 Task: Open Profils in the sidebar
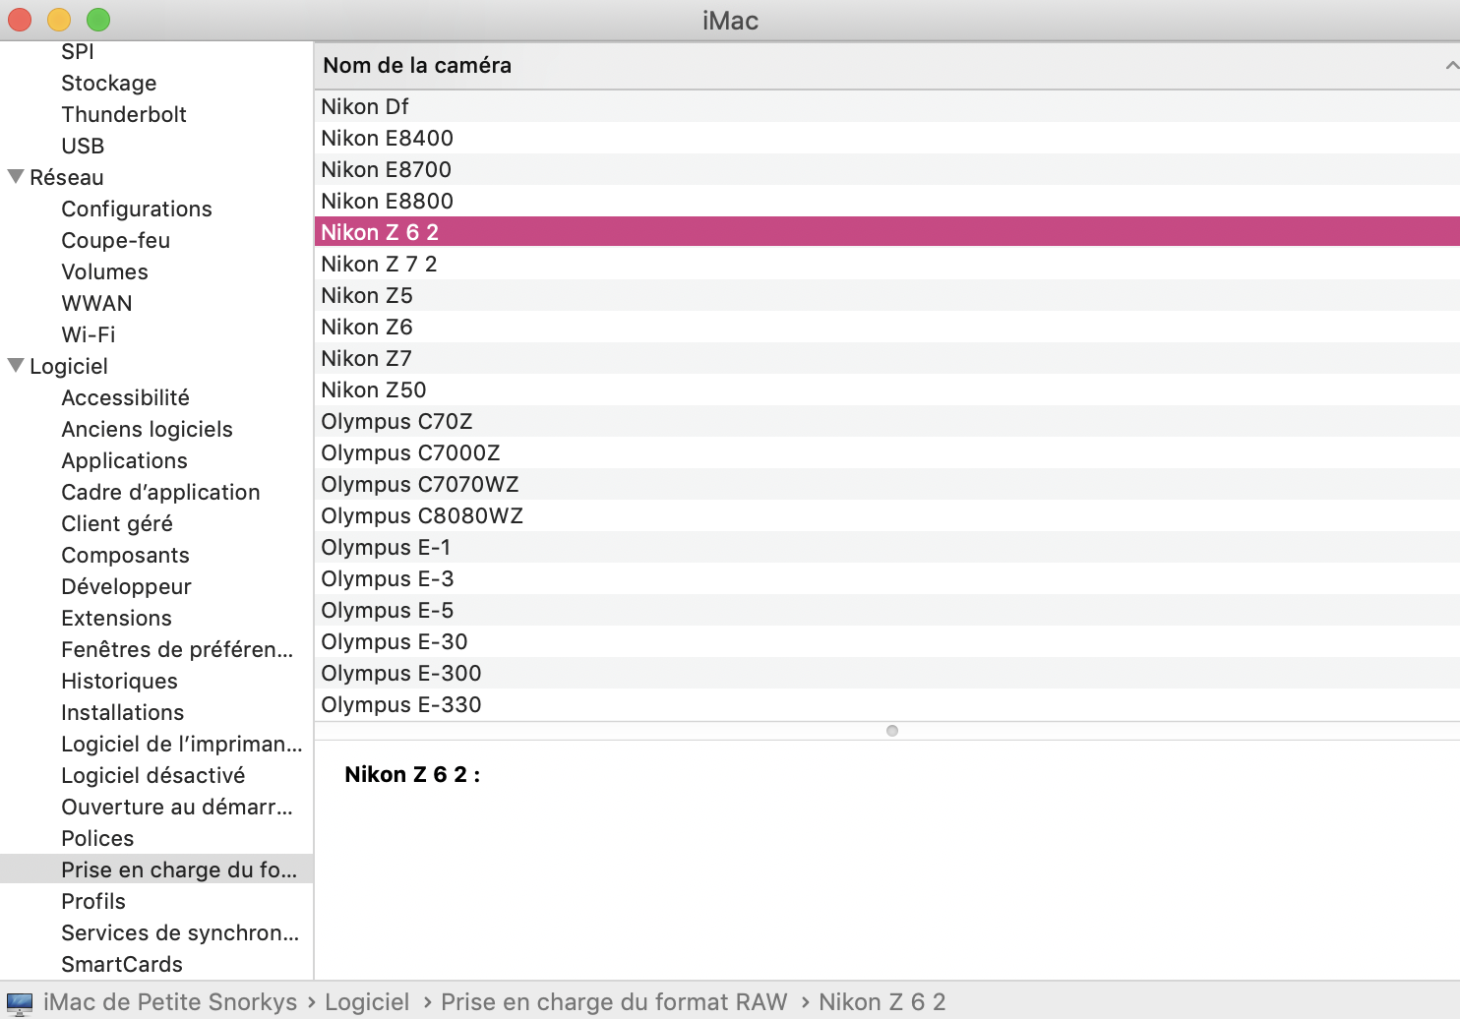coord(93,901)
